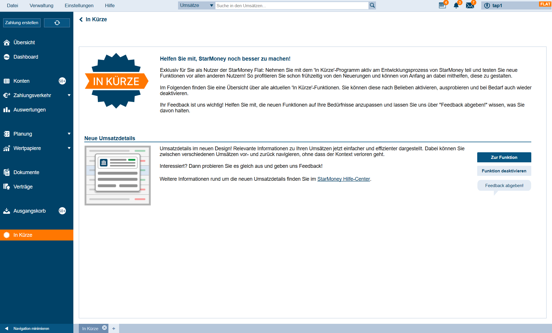This screenshot has width=552, height=333.
Task: Deactivate the Neue Umsatzdetails function
Action: pos(504,171)
